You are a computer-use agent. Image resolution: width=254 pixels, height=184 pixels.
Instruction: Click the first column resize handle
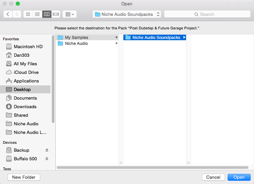click(x=121, y=163)
